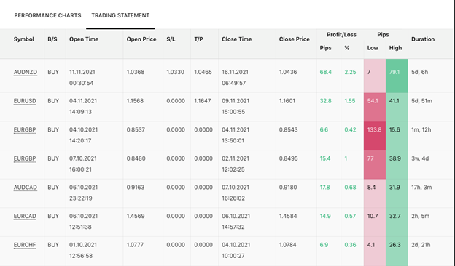Viewport: 455px width, 266px height.
Task: Click the 38.9 high pips cell
Action: click(x=397, y=164)
